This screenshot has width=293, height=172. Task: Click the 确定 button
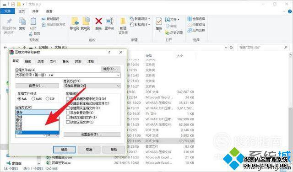pos(64,150)
